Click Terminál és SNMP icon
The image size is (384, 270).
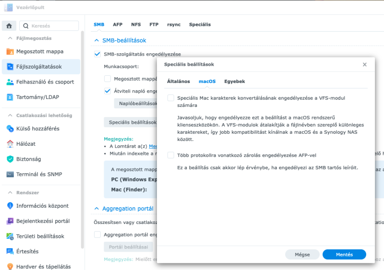pyautogui.click(x=10, y=174)
